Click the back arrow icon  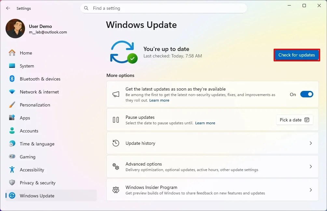click(8, 8)
